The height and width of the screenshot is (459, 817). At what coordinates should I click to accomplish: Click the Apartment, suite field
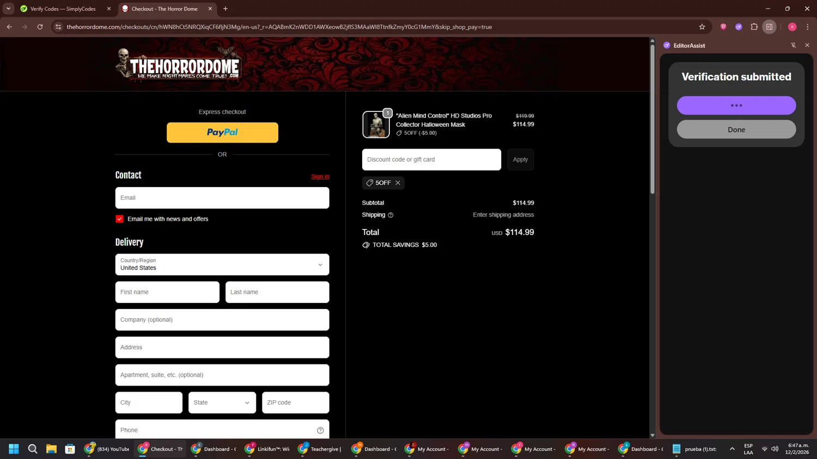point(222,375)
